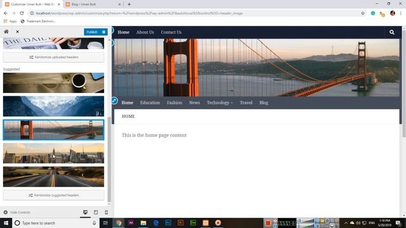Open Illustrator from taskbar
This screenshot has height=228, width=406.
click(181, 223)
